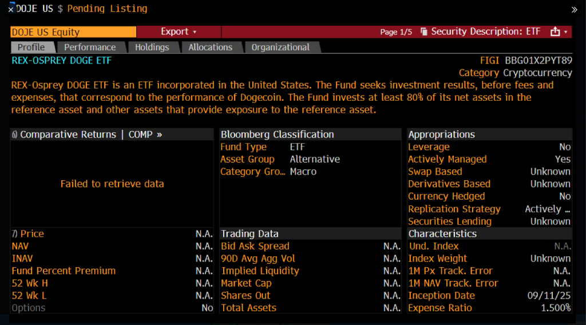Image resolution: width=586 pixels, height=325 pixels.
Task: Click the Securities Lending row
Action: pyautogui.click(x=490, y=221)
